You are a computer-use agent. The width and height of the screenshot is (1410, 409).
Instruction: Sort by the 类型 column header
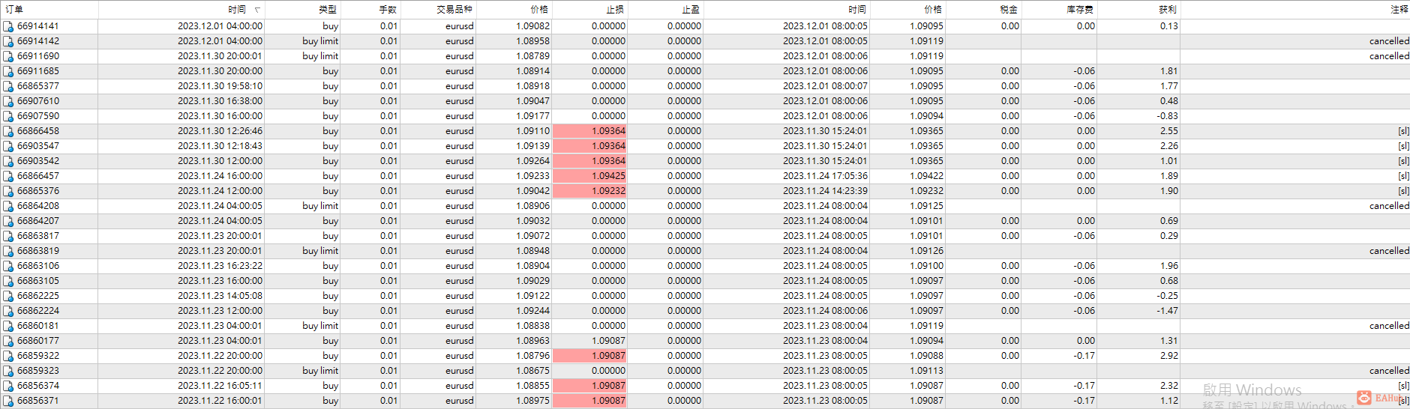[328, 10]
